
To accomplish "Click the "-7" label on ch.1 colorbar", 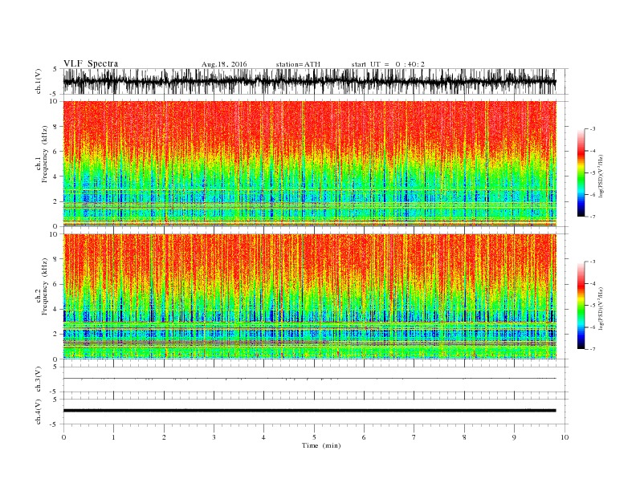I will pos(593,217).
